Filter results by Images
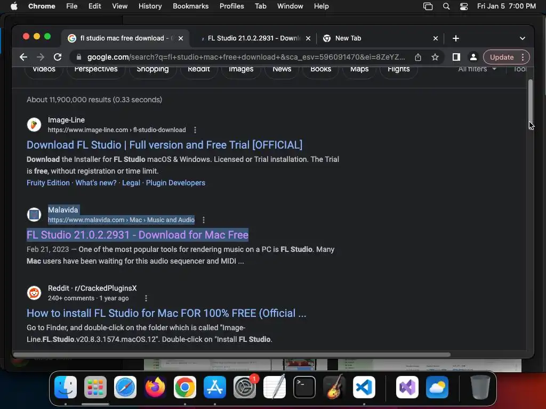The height and width of the screenshot is (409, 546). 241,70
